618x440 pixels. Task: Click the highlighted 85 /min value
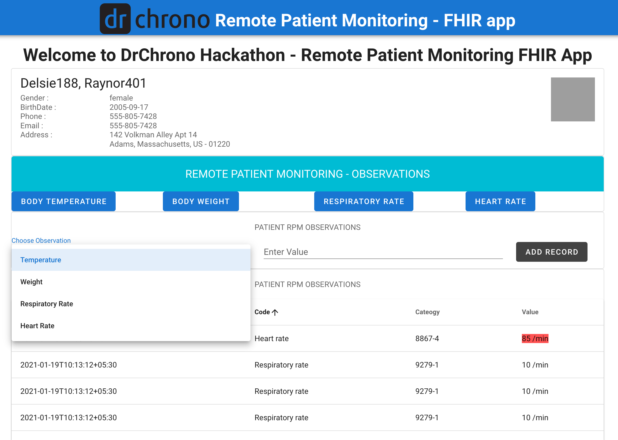535,338
